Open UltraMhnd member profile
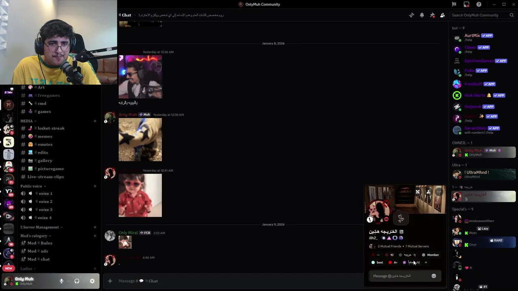 [484, 174]
